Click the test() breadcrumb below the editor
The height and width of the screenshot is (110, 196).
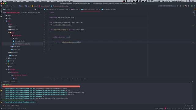pos(84,79)
